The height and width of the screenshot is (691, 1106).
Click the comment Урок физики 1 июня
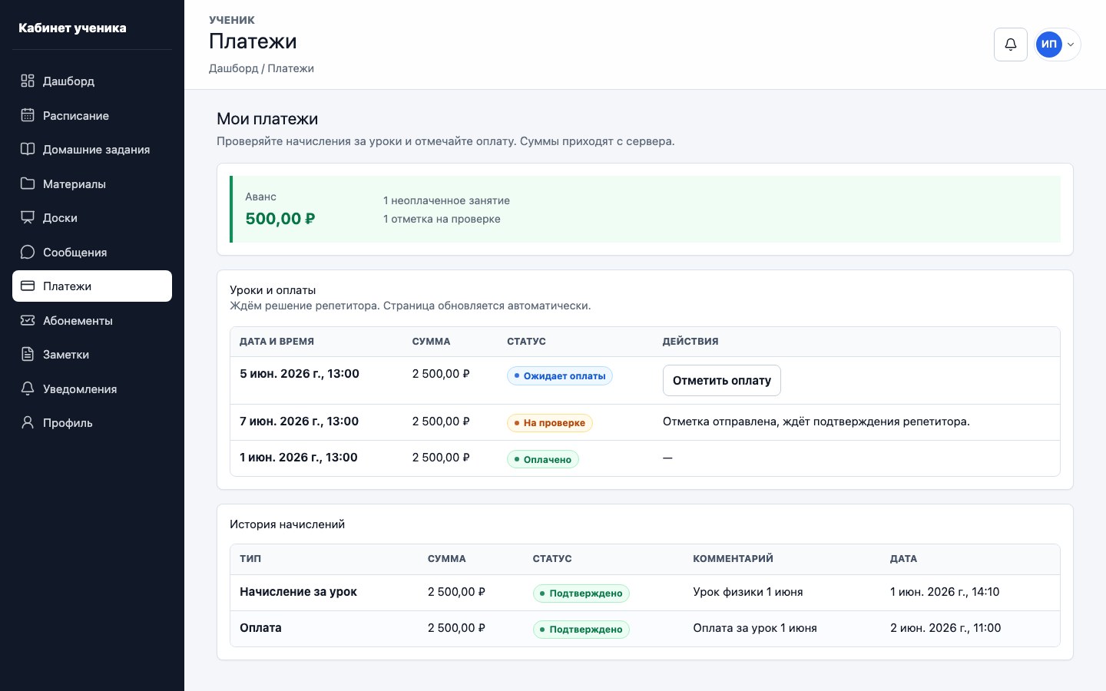coord(748,592)
